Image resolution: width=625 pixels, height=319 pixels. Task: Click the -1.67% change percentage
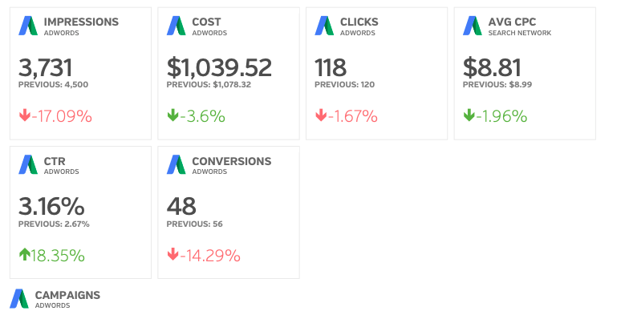tap(353, 116)
